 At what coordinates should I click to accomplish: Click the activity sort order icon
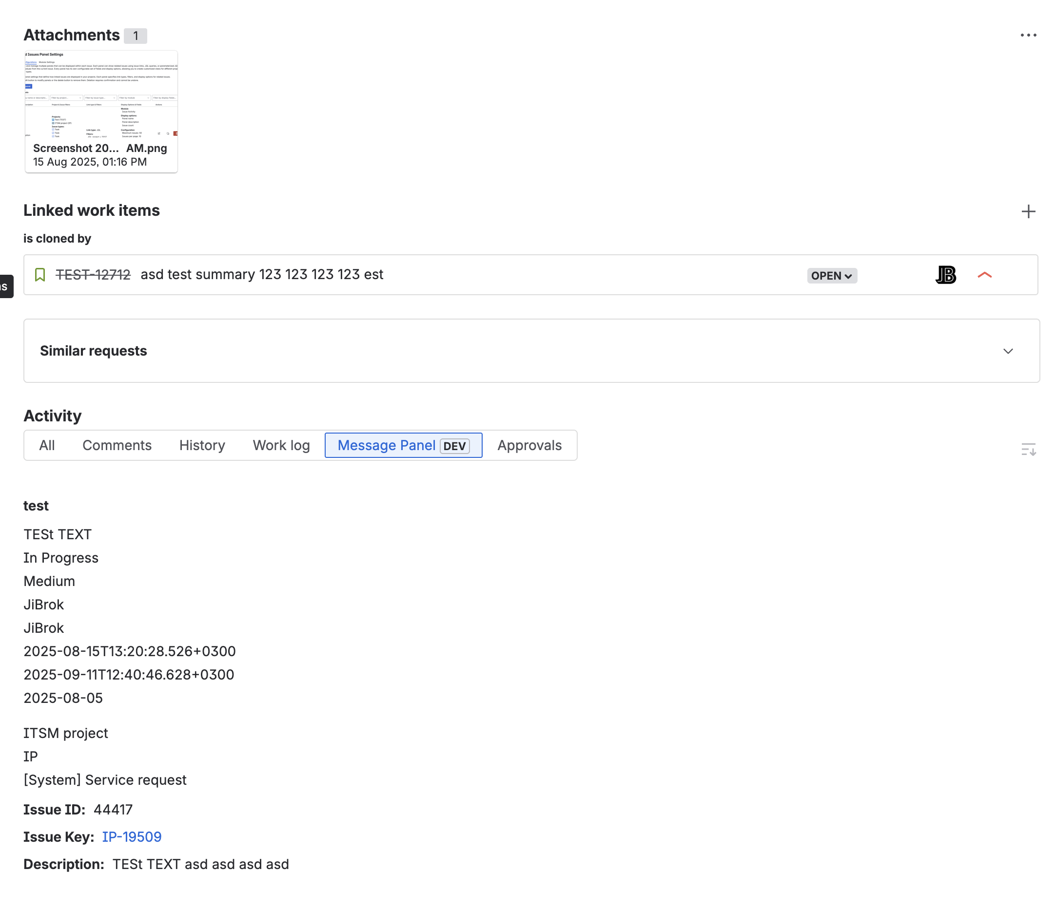point(1029,449)
